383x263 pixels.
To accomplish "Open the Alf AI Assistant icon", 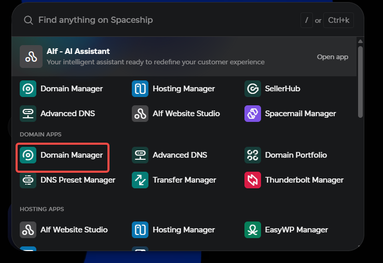I will point(31,57).
